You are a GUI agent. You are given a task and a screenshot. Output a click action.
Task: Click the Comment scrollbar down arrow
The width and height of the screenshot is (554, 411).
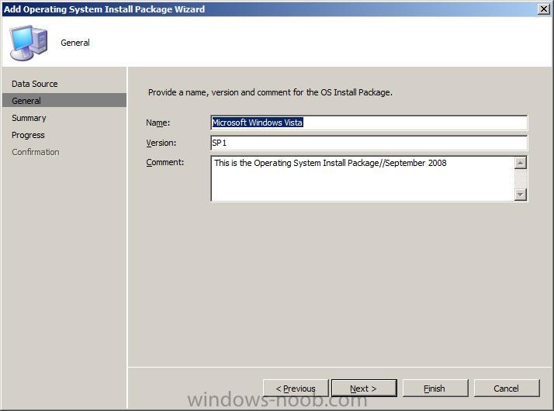pyautogui.click(x=521, y=194)
